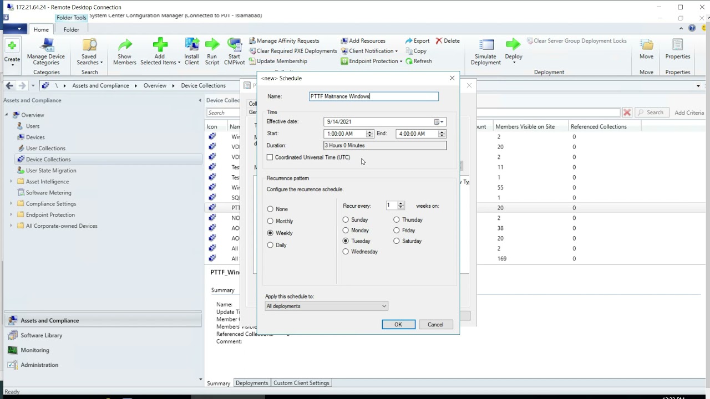Open the Deployments tab at bottom
The image size is (710, 399).
point(252,383)
